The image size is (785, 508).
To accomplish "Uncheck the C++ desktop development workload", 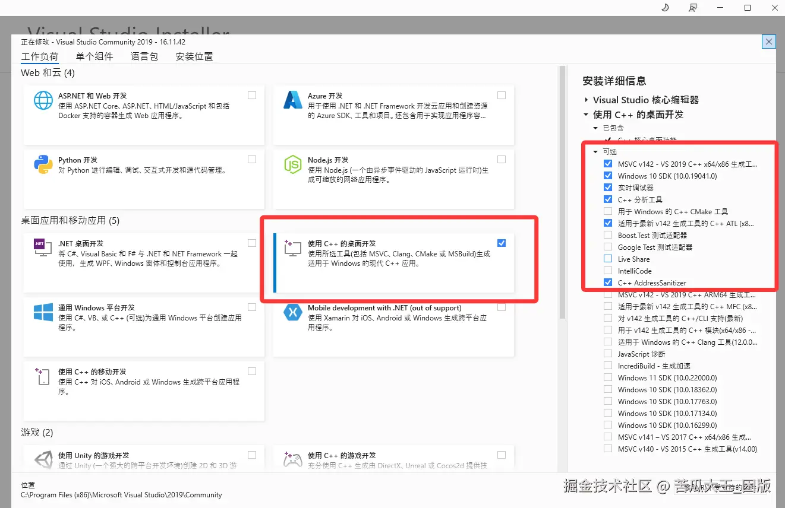I will coord(502,243).
